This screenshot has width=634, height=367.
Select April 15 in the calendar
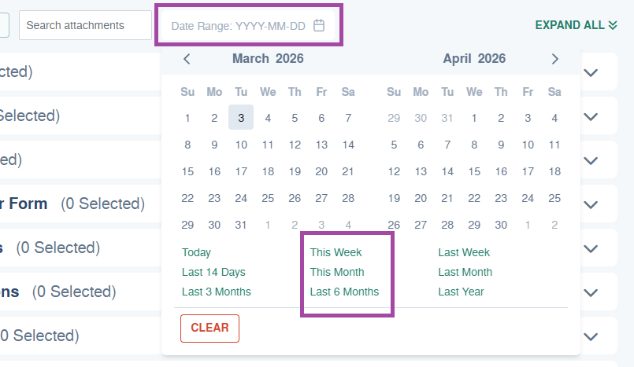click(474, 171)
